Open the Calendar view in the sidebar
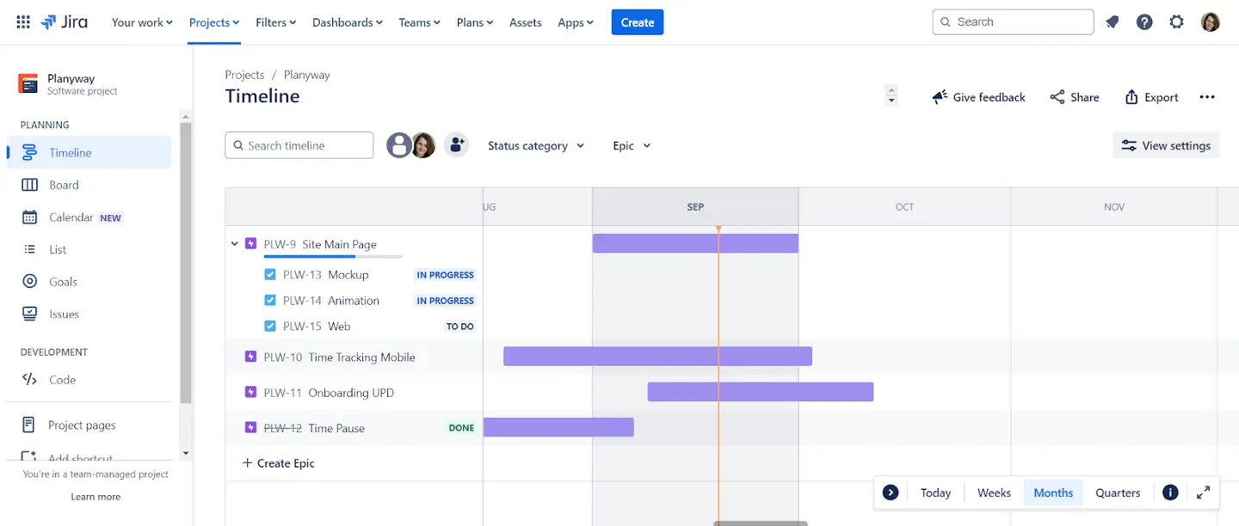1239x526 pixels. pos(69,217)
